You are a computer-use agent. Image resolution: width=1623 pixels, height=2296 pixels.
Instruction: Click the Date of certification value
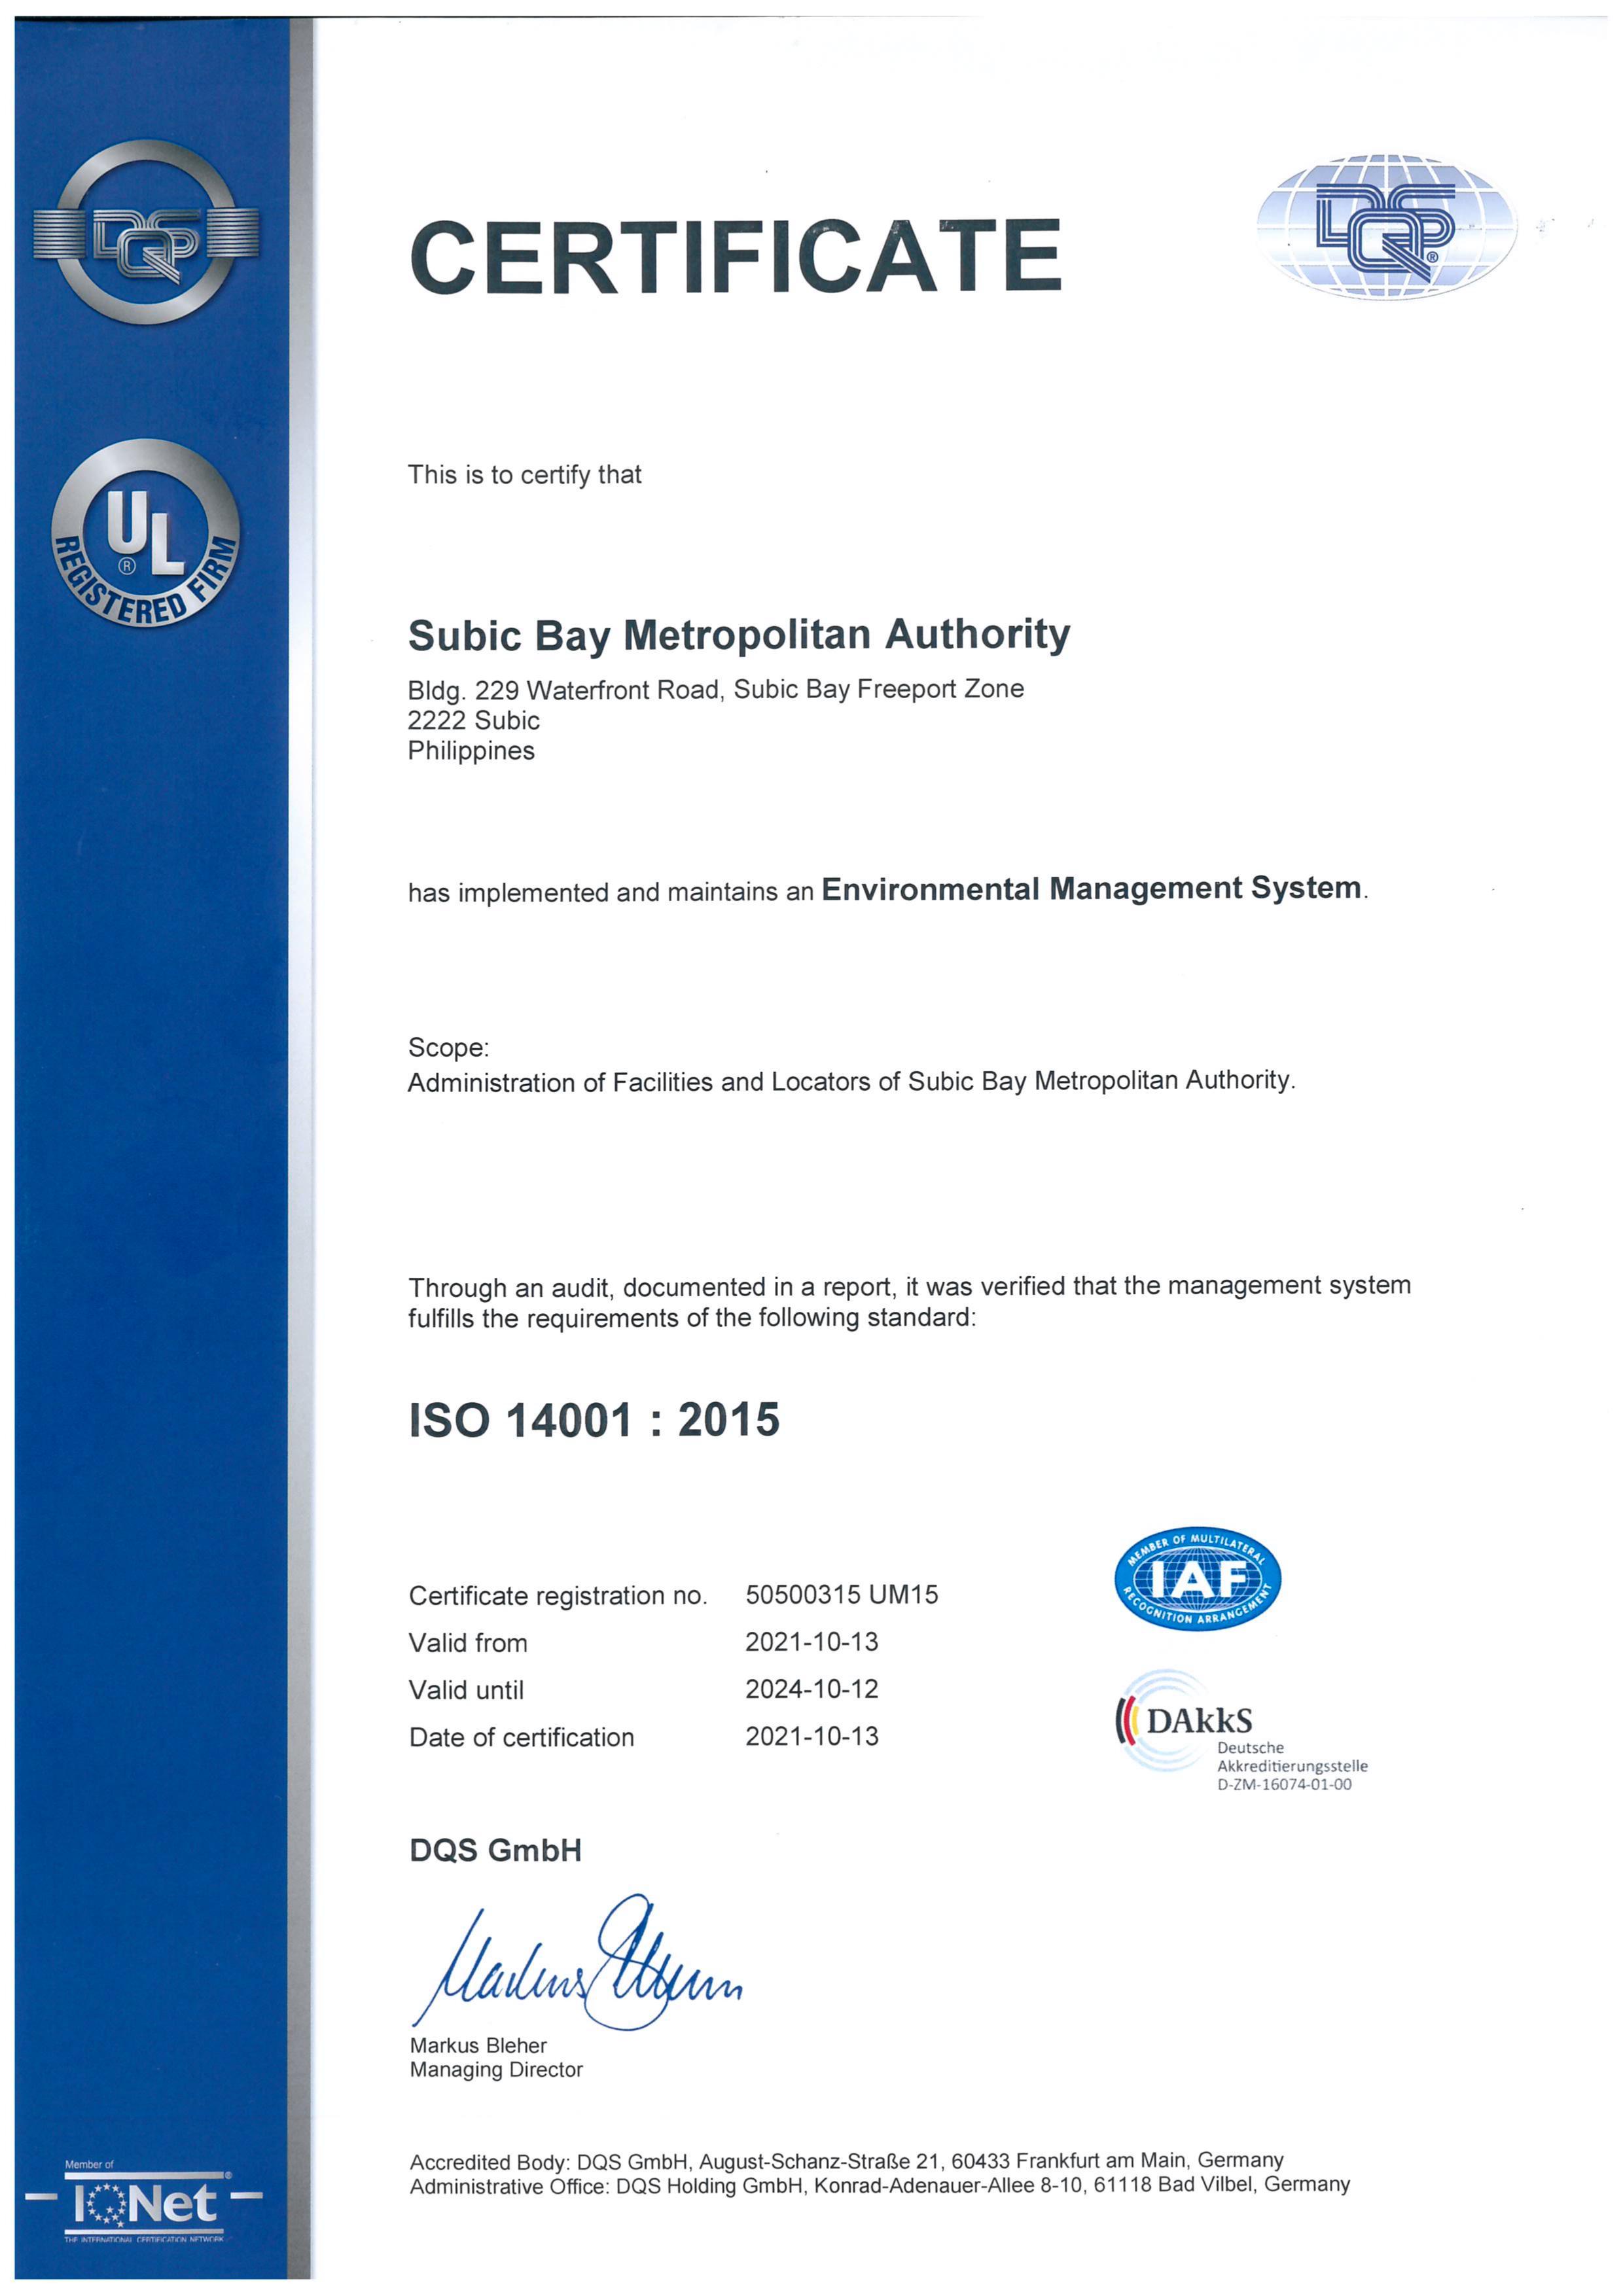coord(812,1736)
